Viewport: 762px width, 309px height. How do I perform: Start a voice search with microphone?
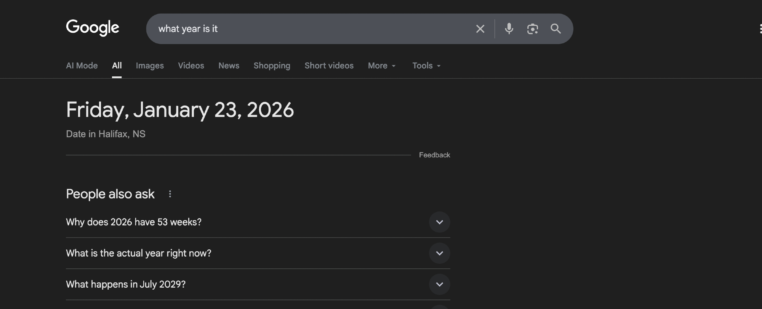click(x=509, y=29)
